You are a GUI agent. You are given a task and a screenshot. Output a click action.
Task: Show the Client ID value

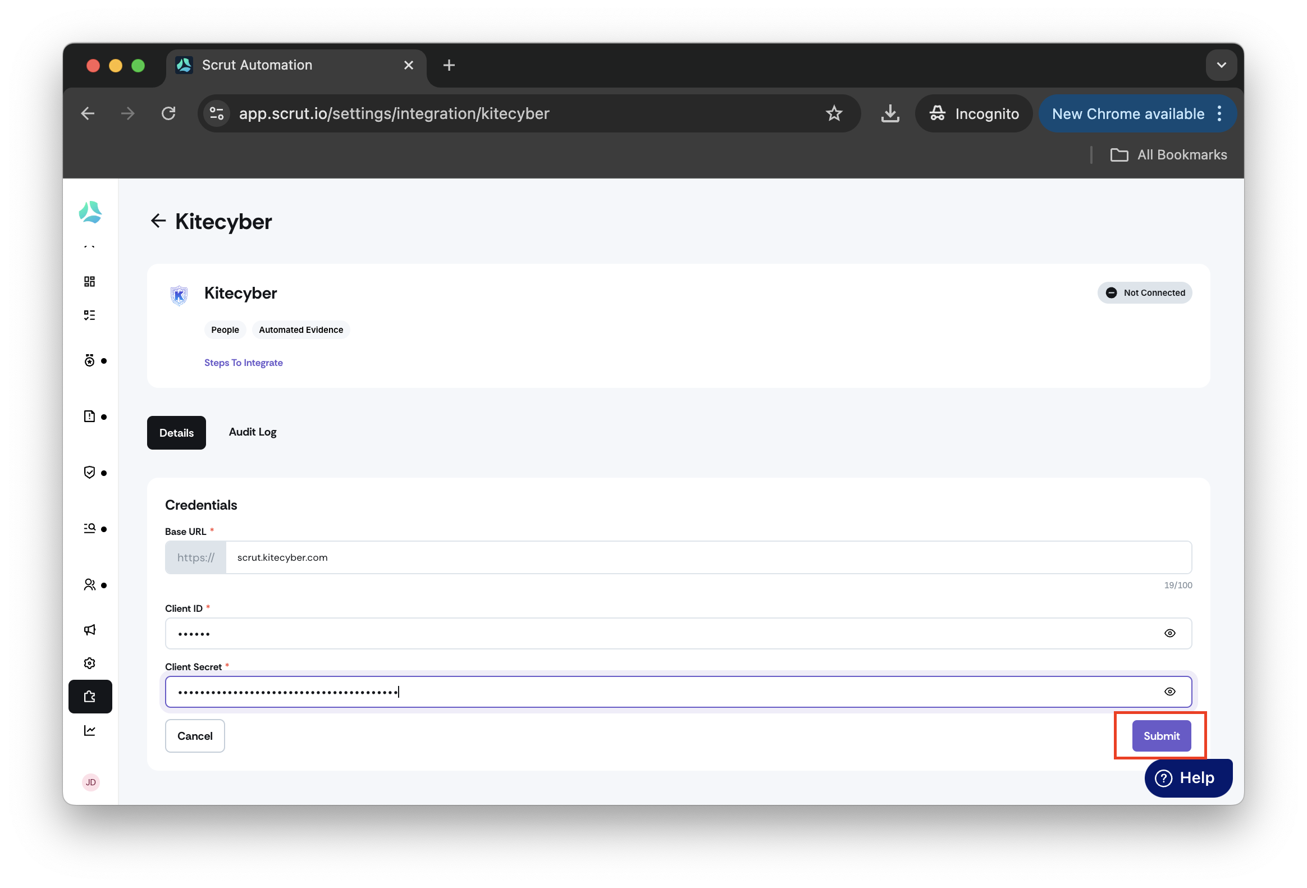(x=1170, y=634)
